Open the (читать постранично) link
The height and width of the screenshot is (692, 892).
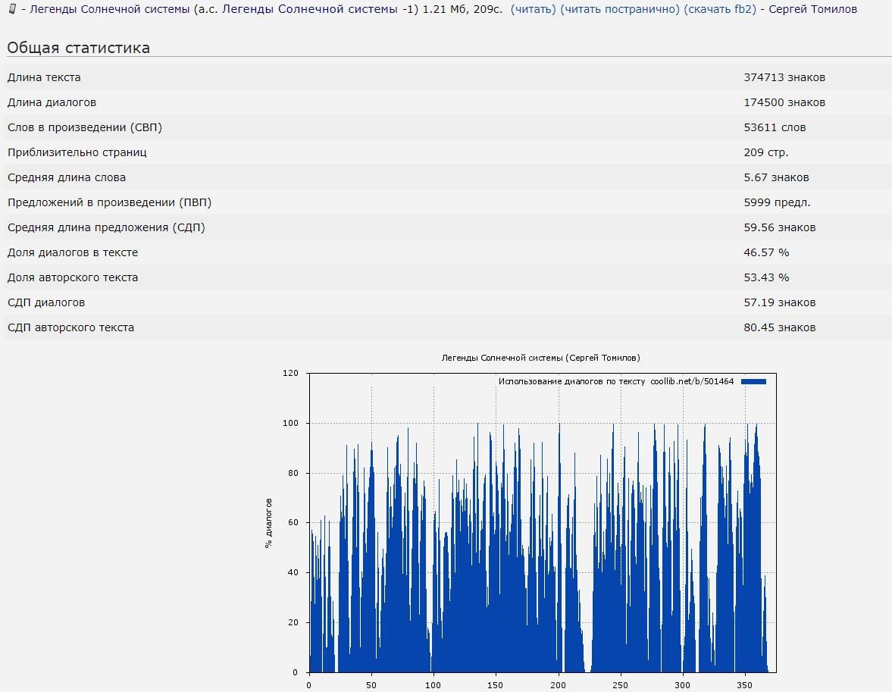[x=620, y=10]
